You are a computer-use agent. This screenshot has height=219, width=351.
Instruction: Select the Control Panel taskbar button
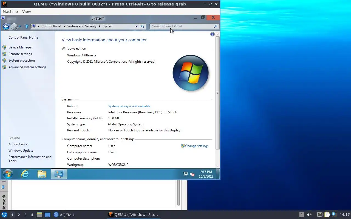click(x=59, y=174)
